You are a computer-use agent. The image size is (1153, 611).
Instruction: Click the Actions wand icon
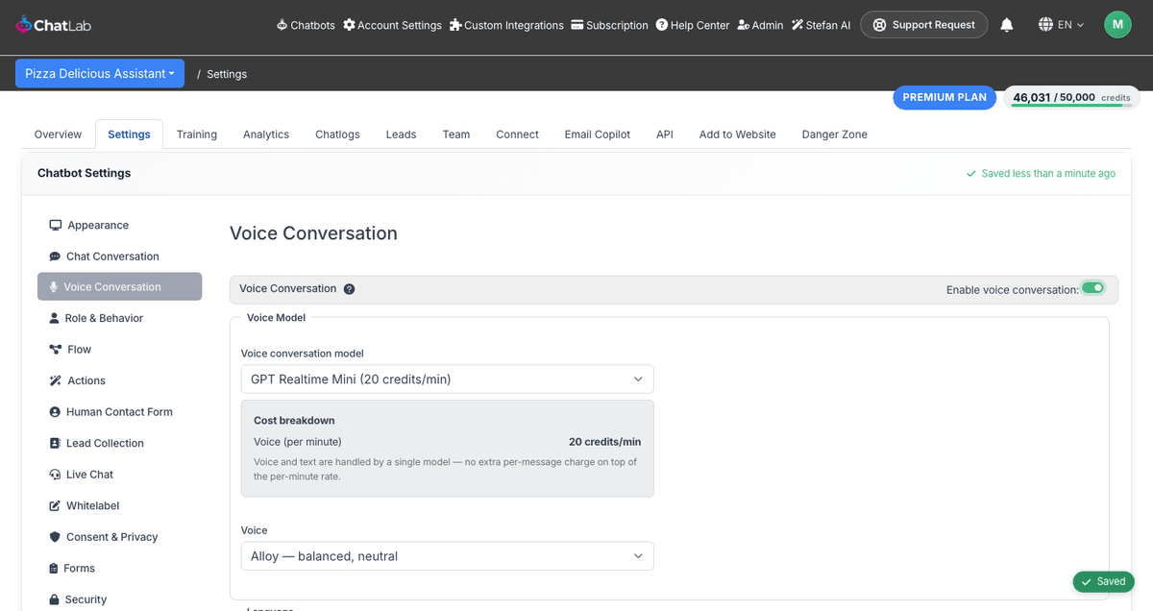(x=55, y=380)
